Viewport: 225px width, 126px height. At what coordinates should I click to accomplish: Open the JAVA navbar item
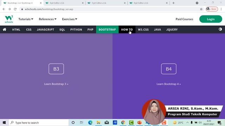(x=157, y=29)
